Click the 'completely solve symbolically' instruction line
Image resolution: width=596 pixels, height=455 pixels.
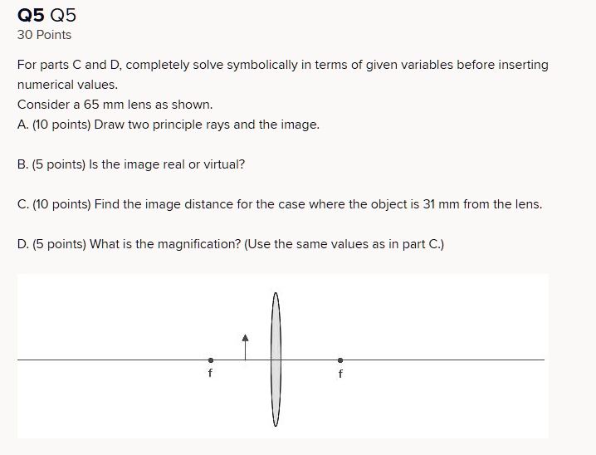[x=283, y=65]
